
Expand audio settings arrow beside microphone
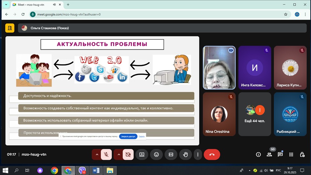tap(97, 155)
